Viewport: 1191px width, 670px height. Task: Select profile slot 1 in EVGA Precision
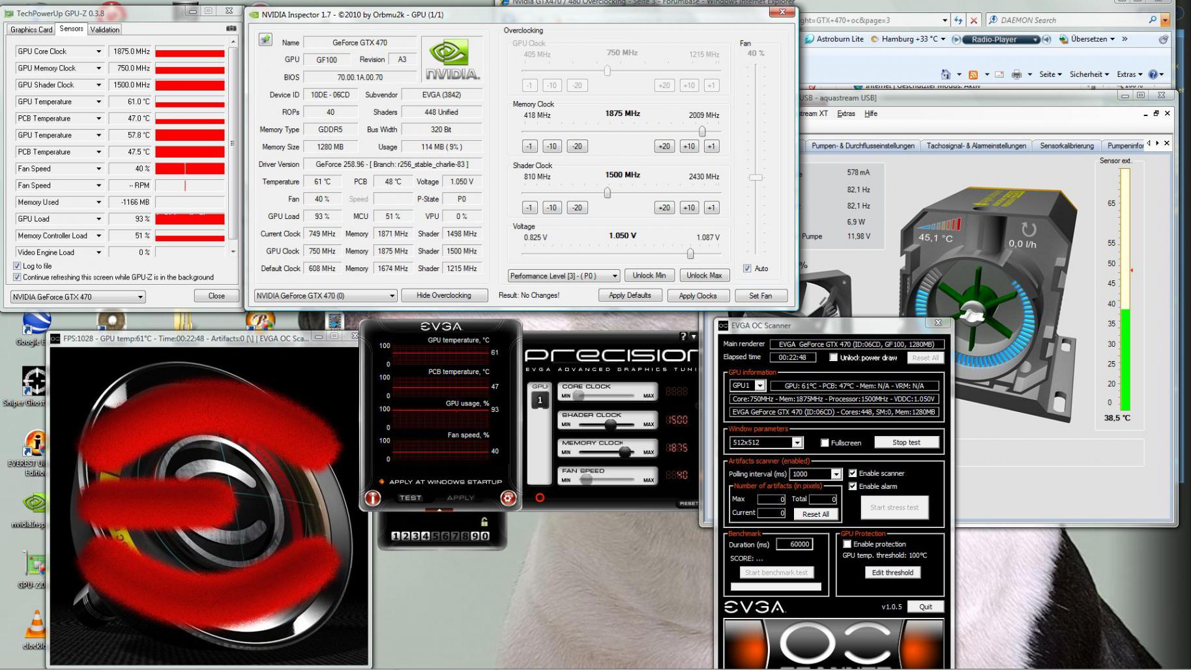396,536
